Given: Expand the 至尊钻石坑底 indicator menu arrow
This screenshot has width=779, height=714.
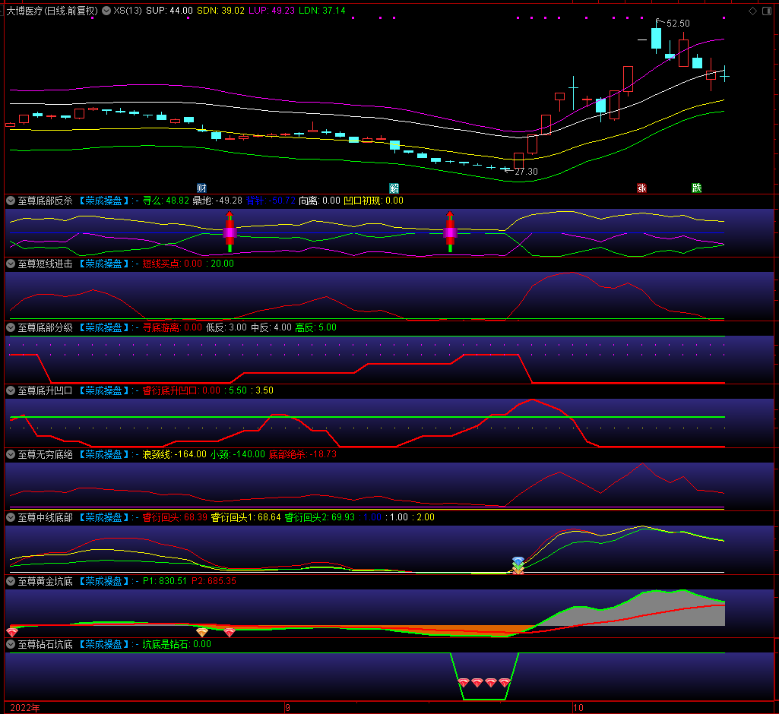Looking at the screenshot, I should pyautogui.click(x=11, y=644).
